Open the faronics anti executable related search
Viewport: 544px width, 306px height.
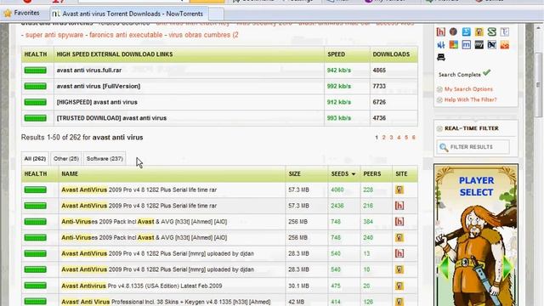click(x=126, y=35)
